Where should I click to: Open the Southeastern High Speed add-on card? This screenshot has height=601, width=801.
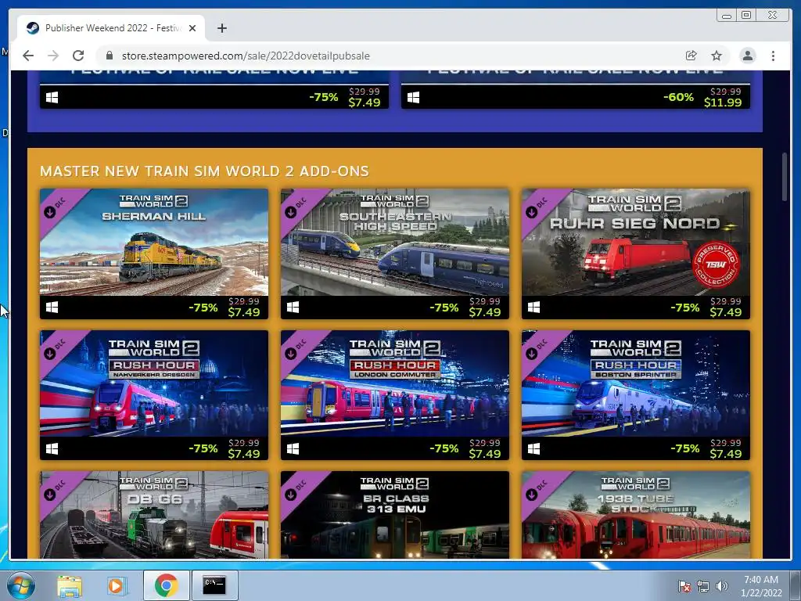(395, 254)
